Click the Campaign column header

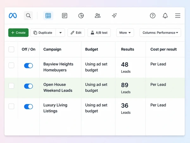[x=52, y=49]
